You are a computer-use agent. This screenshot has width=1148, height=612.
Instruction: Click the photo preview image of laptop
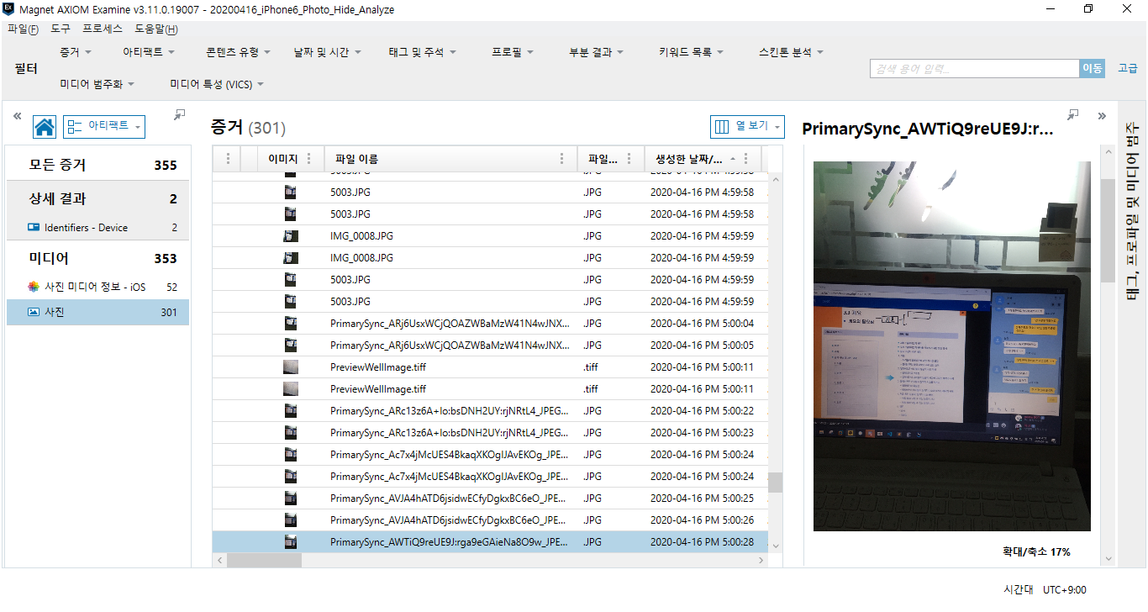(x=951, y=346)
